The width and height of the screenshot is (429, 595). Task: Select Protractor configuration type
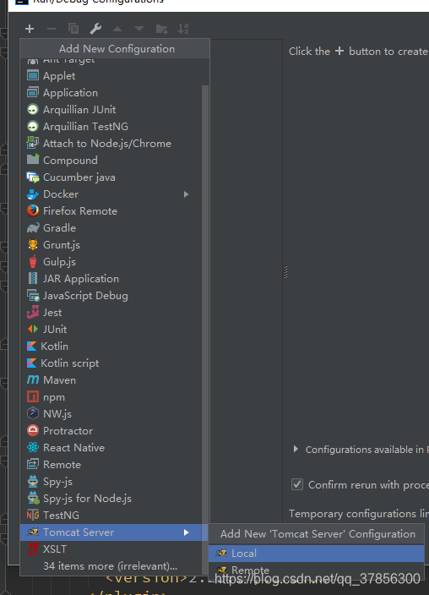click(x=114, y=431)
